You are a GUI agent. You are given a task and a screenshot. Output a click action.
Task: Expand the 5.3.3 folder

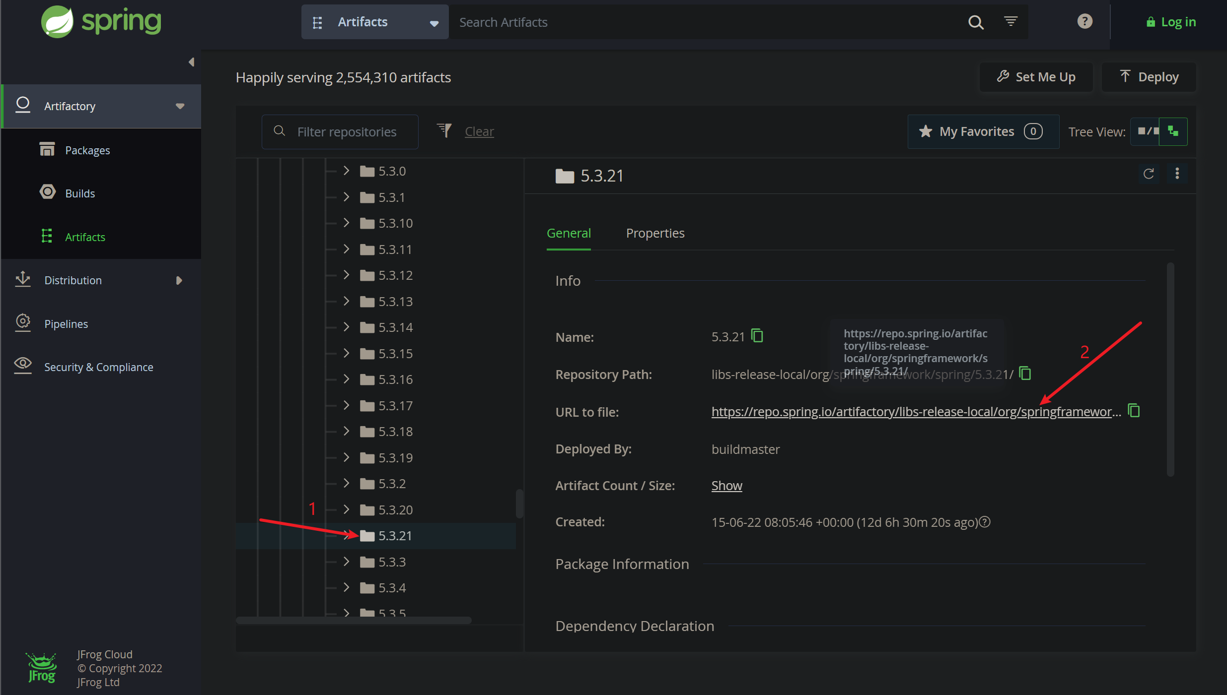pyautogui.click(x=347, y=562)
